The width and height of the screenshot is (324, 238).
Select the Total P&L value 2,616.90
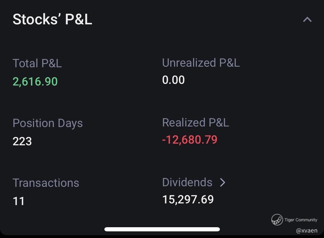35,82
